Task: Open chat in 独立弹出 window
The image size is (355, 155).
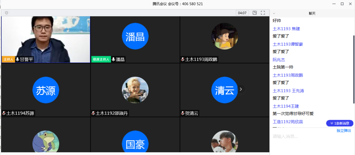Action: pyautogui.click(x=344, y=131)
